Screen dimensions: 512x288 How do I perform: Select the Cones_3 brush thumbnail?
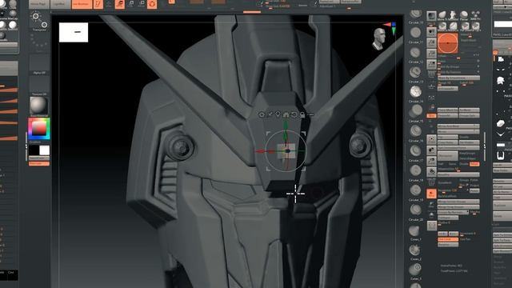tap(415, 270)
